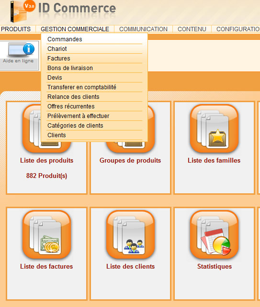Click the 882 Produit(s) count text
The image size is (260, 307).
tap(47, 176)
